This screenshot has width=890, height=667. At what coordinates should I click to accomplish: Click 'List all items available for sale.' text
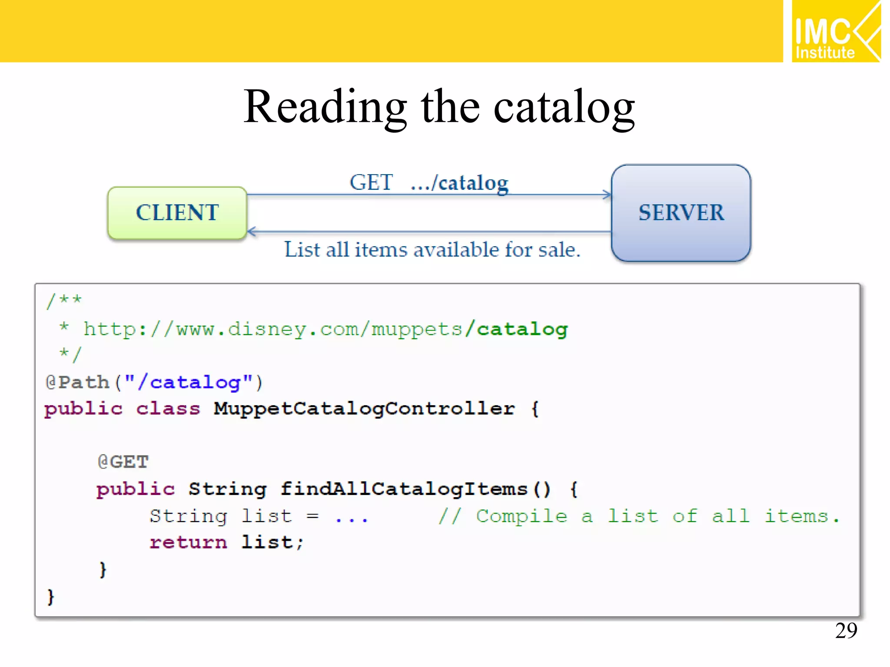tap(432, 250)
